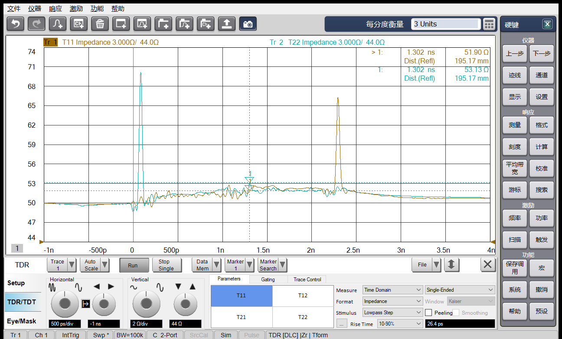Image resolution: width=562 pixels, height=339 pixels.
Task: Close the 硬键 hardkey panel with X
Action: click(548, 24)
